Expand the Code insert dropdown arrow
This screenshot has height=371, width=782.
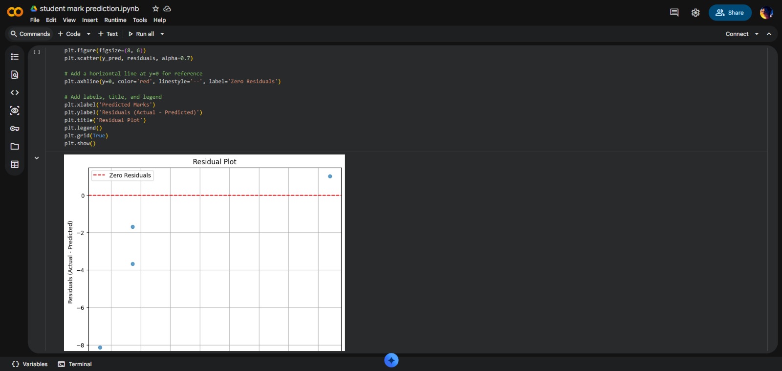[x=88, y=34]
